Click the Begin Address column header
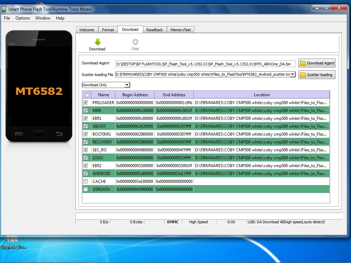The image size is (351, 263). pyautogui.click(x=135, y=95)
